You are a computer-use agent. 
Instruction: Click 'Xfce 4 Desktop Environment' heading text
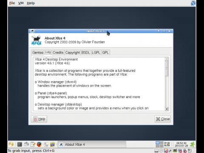click(56, 59)
